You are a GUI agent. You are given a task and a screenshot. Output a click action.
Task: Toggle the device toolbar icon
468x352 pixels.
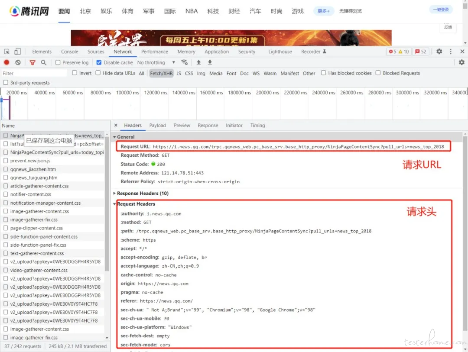tap(17, 52)
